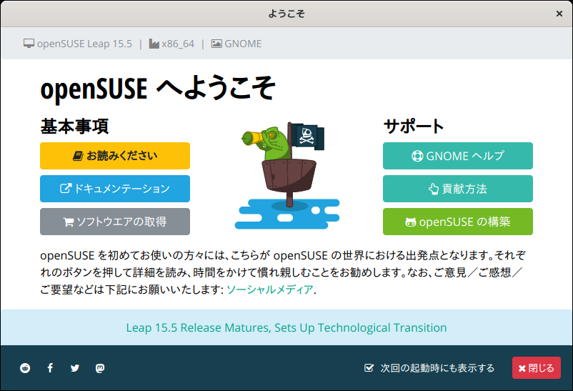The image size is (573, 391).
Task: Open the Facebook social icon
Action: 50,368
